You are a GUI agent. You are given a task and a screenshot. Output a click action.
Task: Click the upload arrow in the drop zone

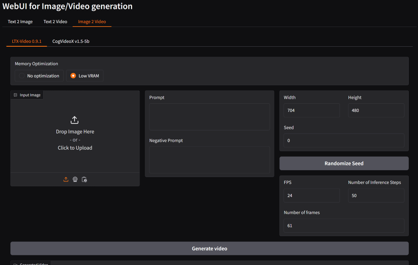[x=75, y=120]
